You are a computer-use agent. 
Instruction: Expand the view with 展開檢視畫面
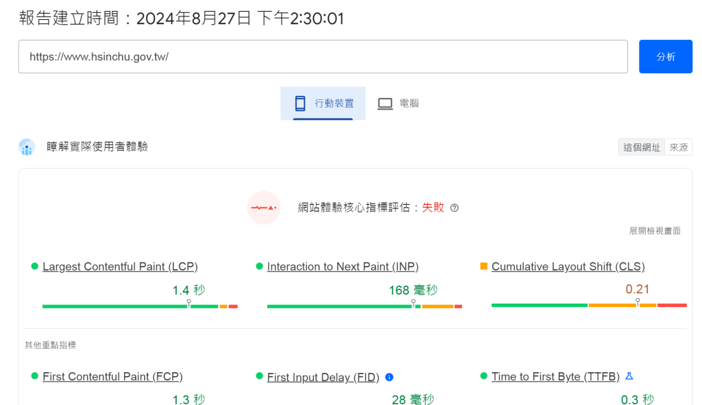(x=656, y=231)
